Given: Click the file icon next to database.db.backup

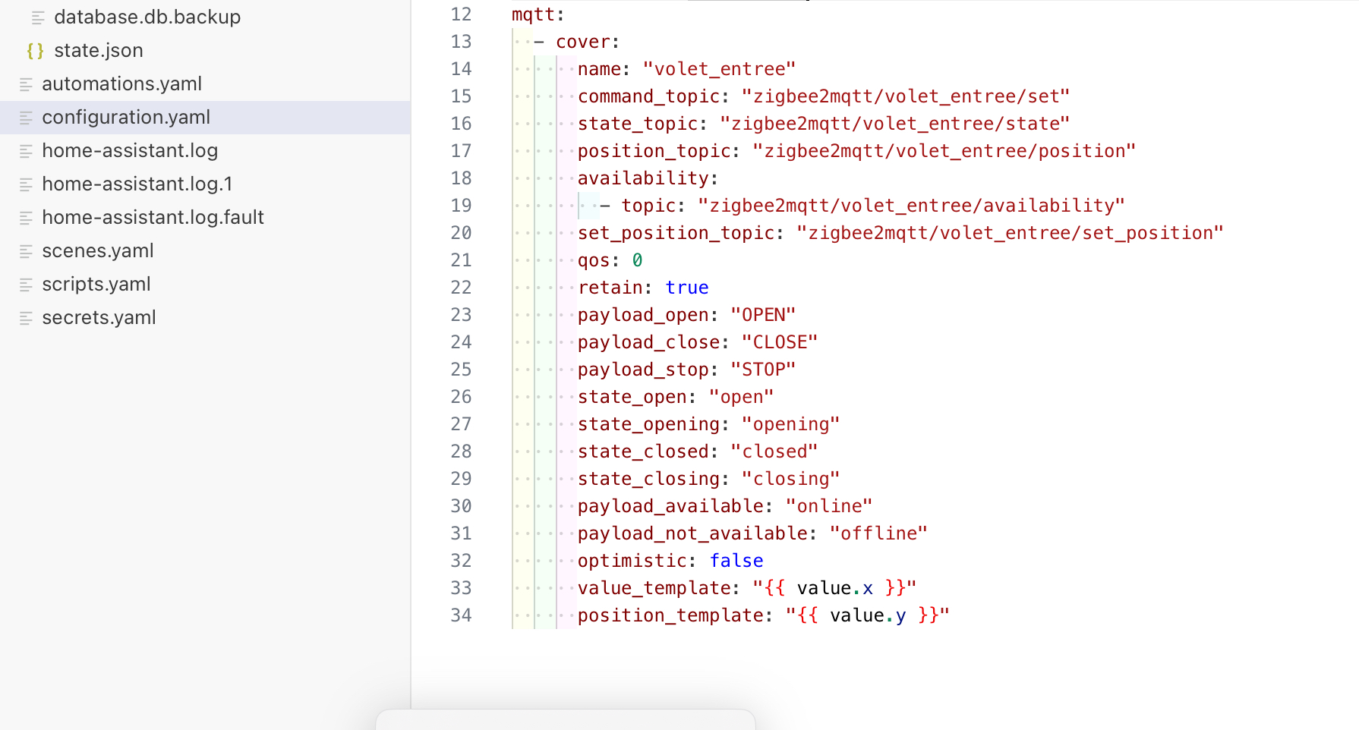Looking at the screenshot, I should (38, 17).
